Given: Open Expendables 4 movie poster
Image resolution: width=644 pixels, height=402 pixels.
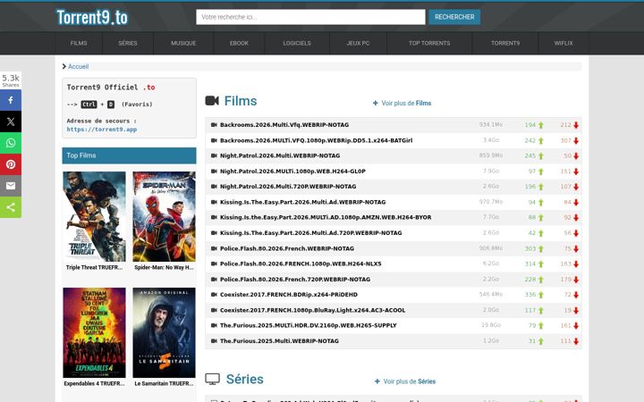Looking at the screenshot, I should click(94, 332).
